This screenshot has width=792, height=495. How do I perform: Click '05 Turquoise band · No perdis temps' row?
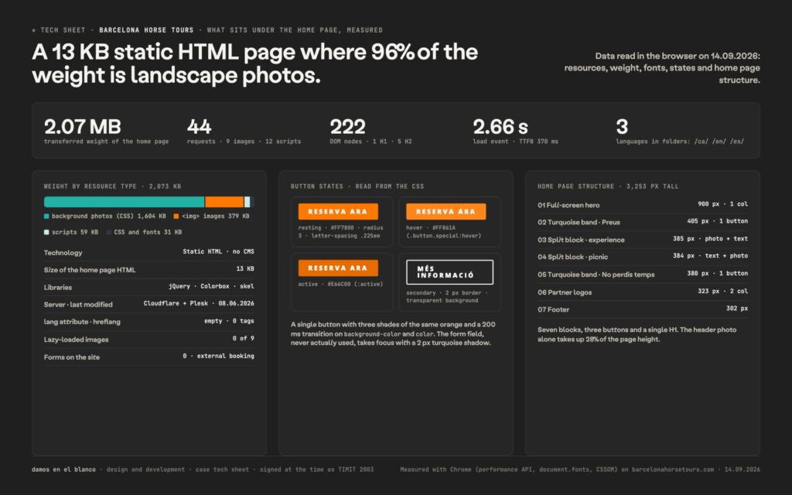coord(643,275)
